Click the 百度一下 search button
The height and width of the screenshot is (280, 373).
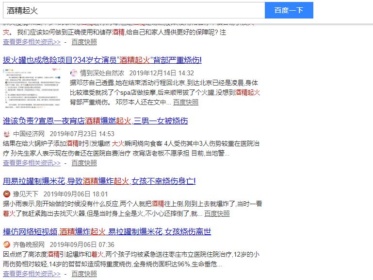(x=289, y=10)
